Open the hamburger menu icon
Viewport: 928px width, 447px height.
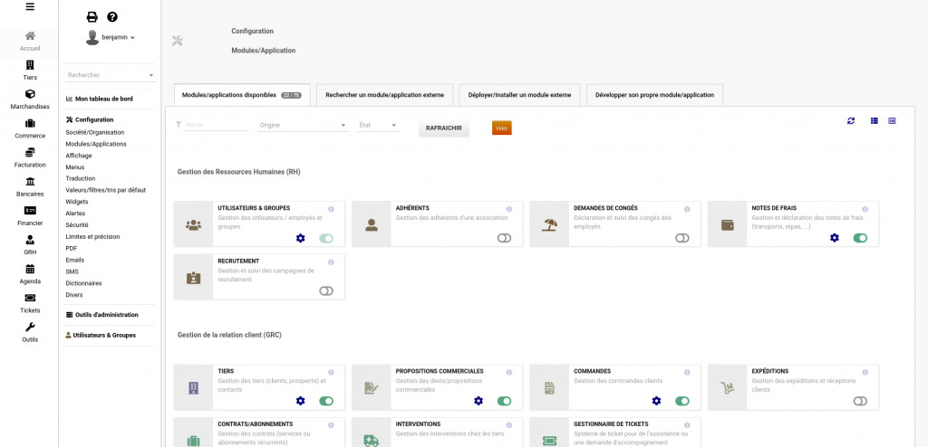(x=30, y=7)
